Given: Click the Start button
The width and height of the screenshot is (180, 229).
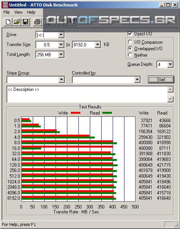Looking at the screenshot, I should (x=161, y=80).
